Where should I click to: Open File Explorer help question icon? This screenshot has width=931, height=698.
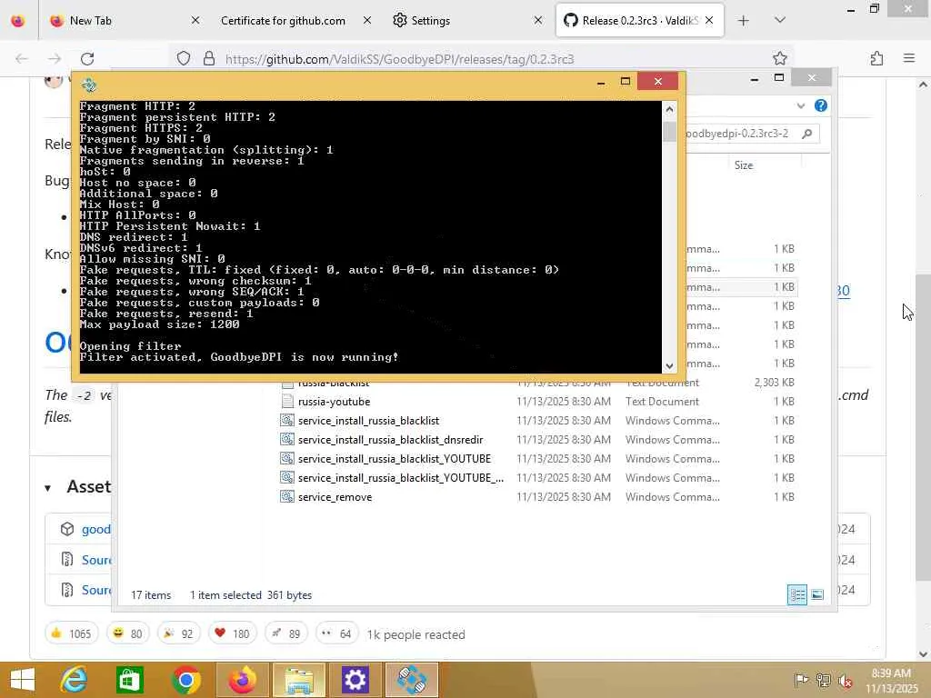click(x=821, y=105)
